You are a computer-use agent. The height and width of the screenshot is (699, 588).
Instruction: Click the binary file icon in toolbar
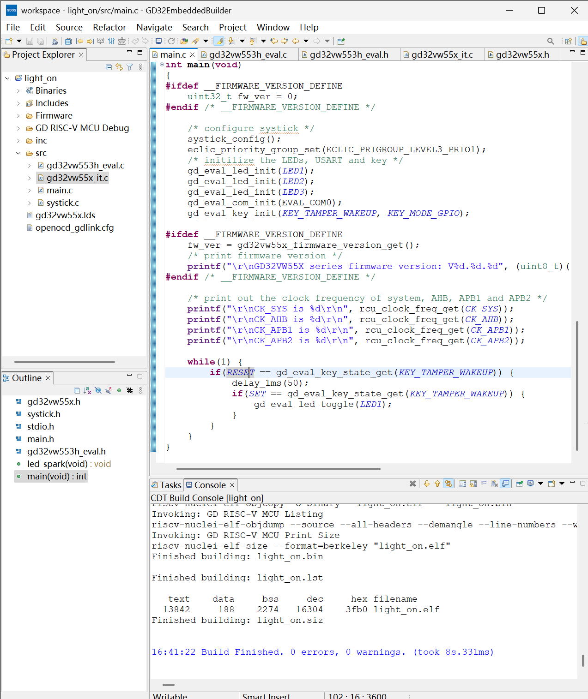[55, 41]
